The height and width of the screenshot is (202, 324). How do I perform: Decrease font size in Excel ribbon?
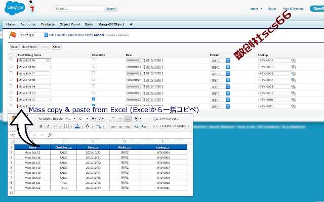tap(101, 119)
